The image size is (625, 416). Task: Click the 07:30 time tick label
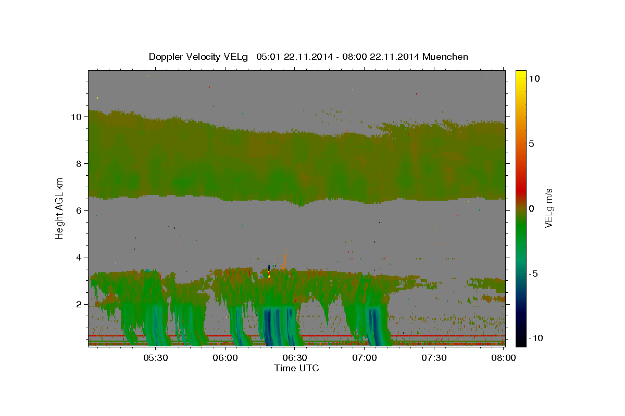(434, 358)
